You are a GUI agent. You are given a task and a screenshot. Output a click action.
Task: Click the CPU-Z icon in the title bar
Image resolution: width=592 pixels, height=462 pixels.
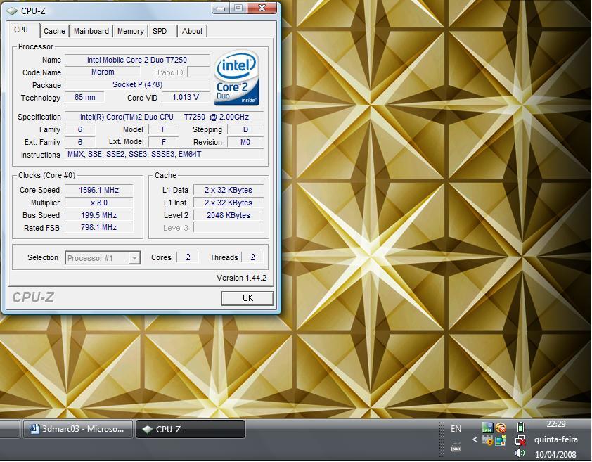click(12, 11)
